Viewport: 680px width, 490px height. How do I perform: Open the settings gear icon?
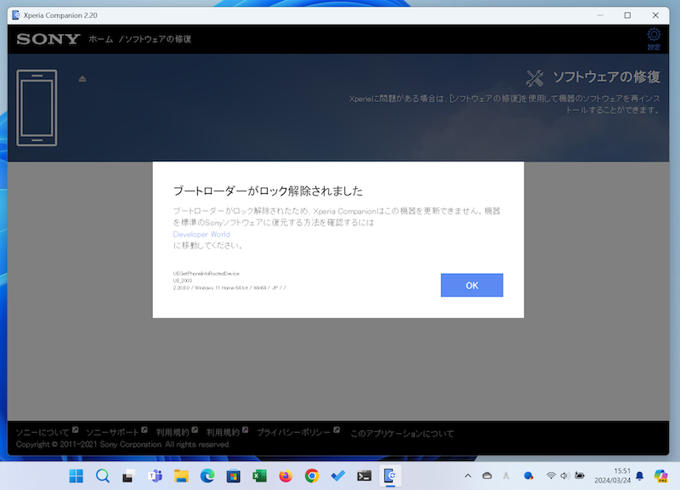(x=654, y=36)
